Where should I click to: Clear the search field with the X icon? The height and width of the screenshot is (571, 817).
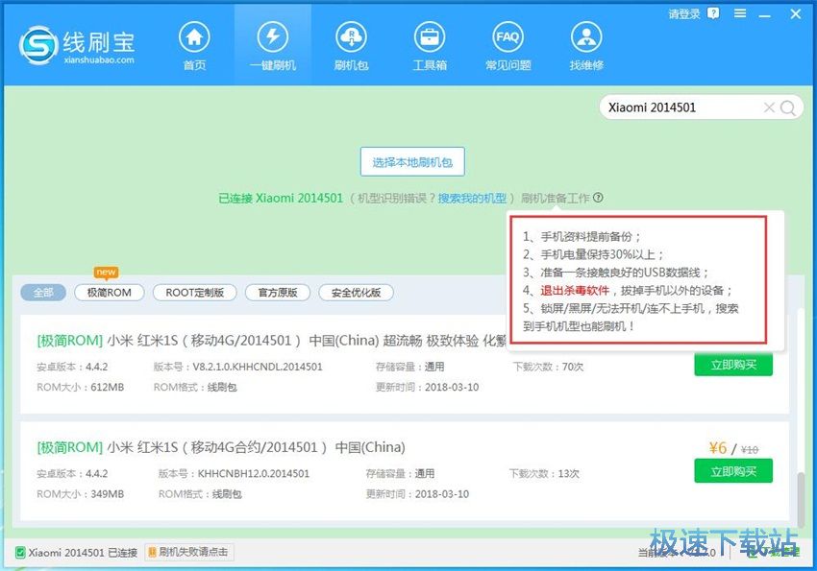click(x=769, y=107)
